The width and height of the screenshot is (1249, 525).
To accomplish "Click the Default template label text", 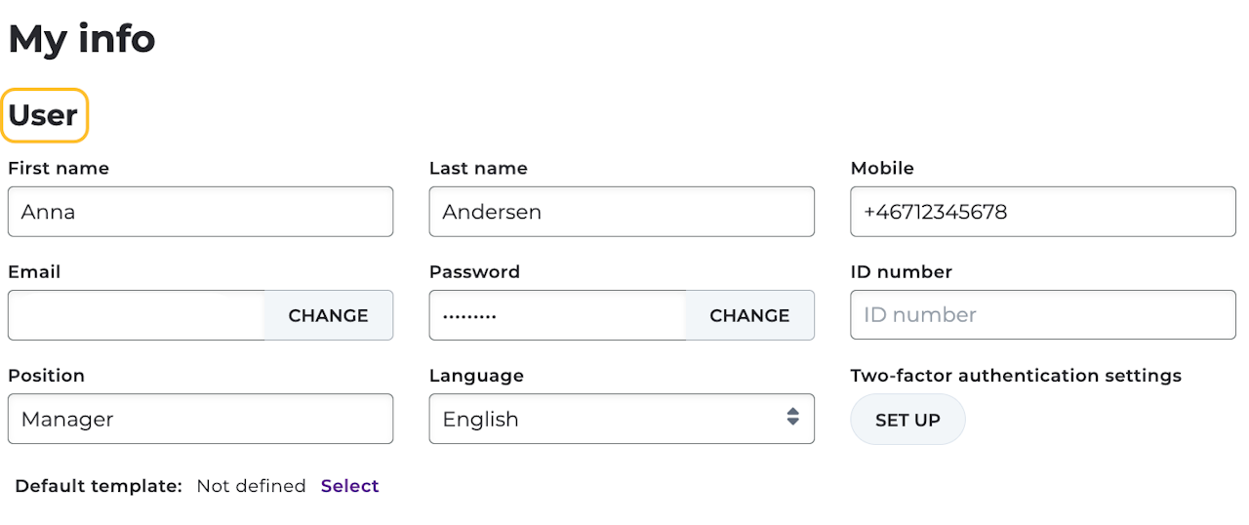I will click(x=99, y=486).
